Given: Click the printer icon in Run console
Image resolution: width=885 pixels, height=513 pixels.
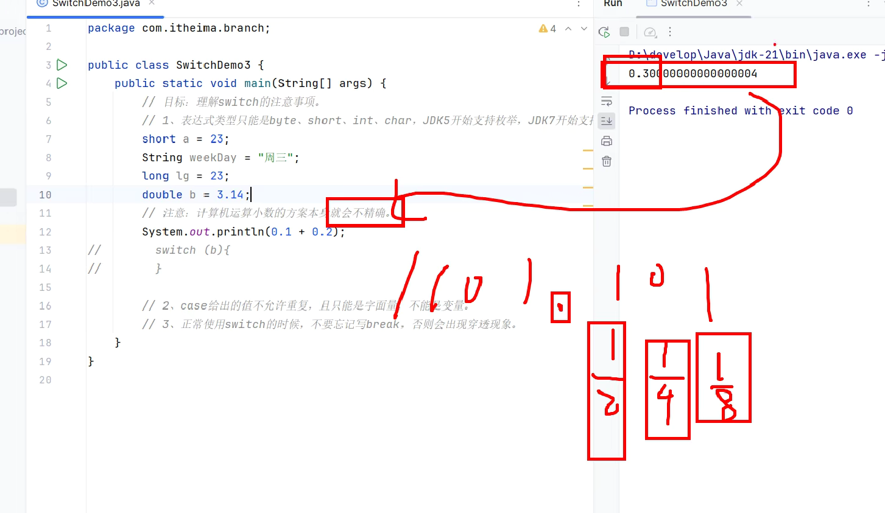Looking at the screenshot, I should tap(607, 141).
